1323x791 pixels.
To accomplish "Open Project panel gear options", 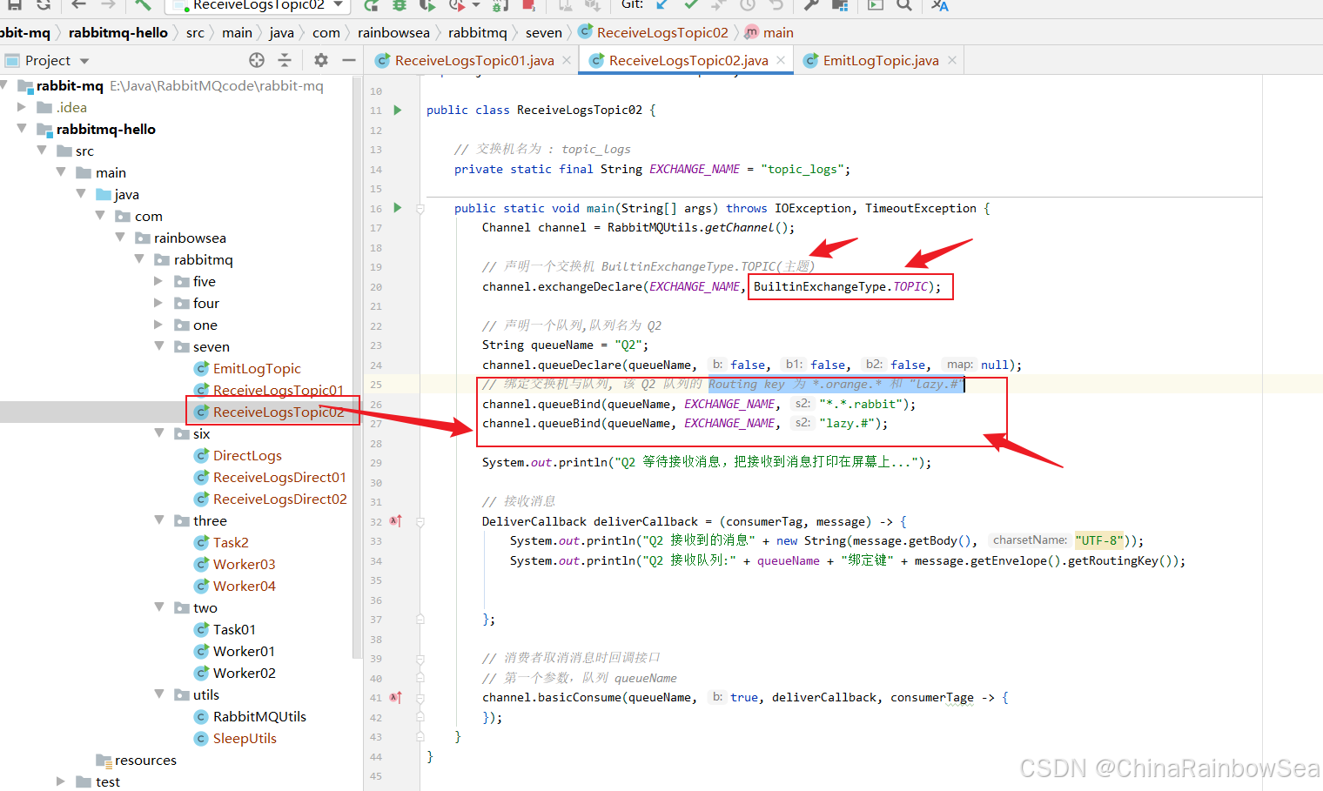I will (321, 60).
